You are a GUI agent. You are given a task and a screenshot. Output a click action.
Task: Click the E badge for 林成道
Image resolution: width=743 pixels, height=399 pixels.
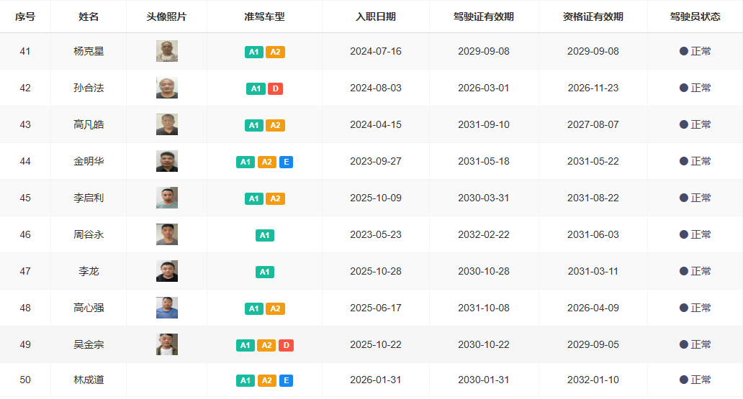tap(286, 380)
